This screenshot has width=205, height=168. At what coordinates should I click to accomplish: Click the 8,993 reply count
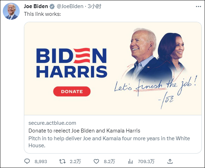(41, 162)
